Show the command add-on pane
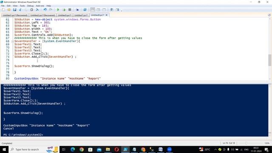This screenshot has height=153, width=272. [x=117, y=10]
